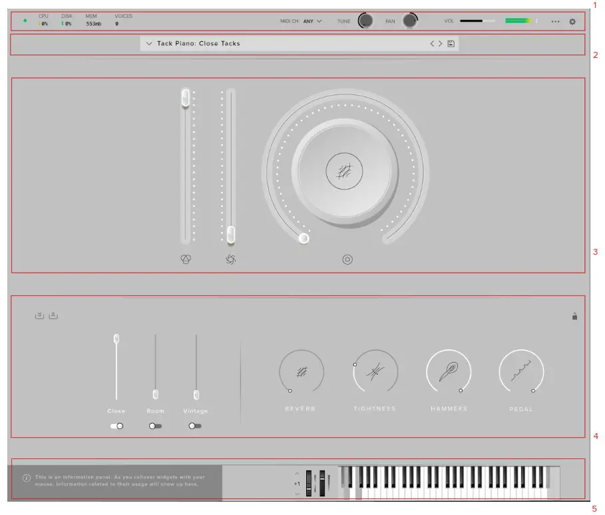Click the circle icon below the big knob
This screenshot has width=605, height=515.
[347, 259]
